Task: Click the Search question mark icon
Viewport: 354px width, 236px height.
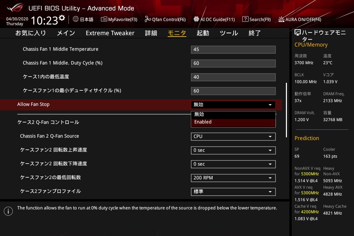Action: pos(245,19)
